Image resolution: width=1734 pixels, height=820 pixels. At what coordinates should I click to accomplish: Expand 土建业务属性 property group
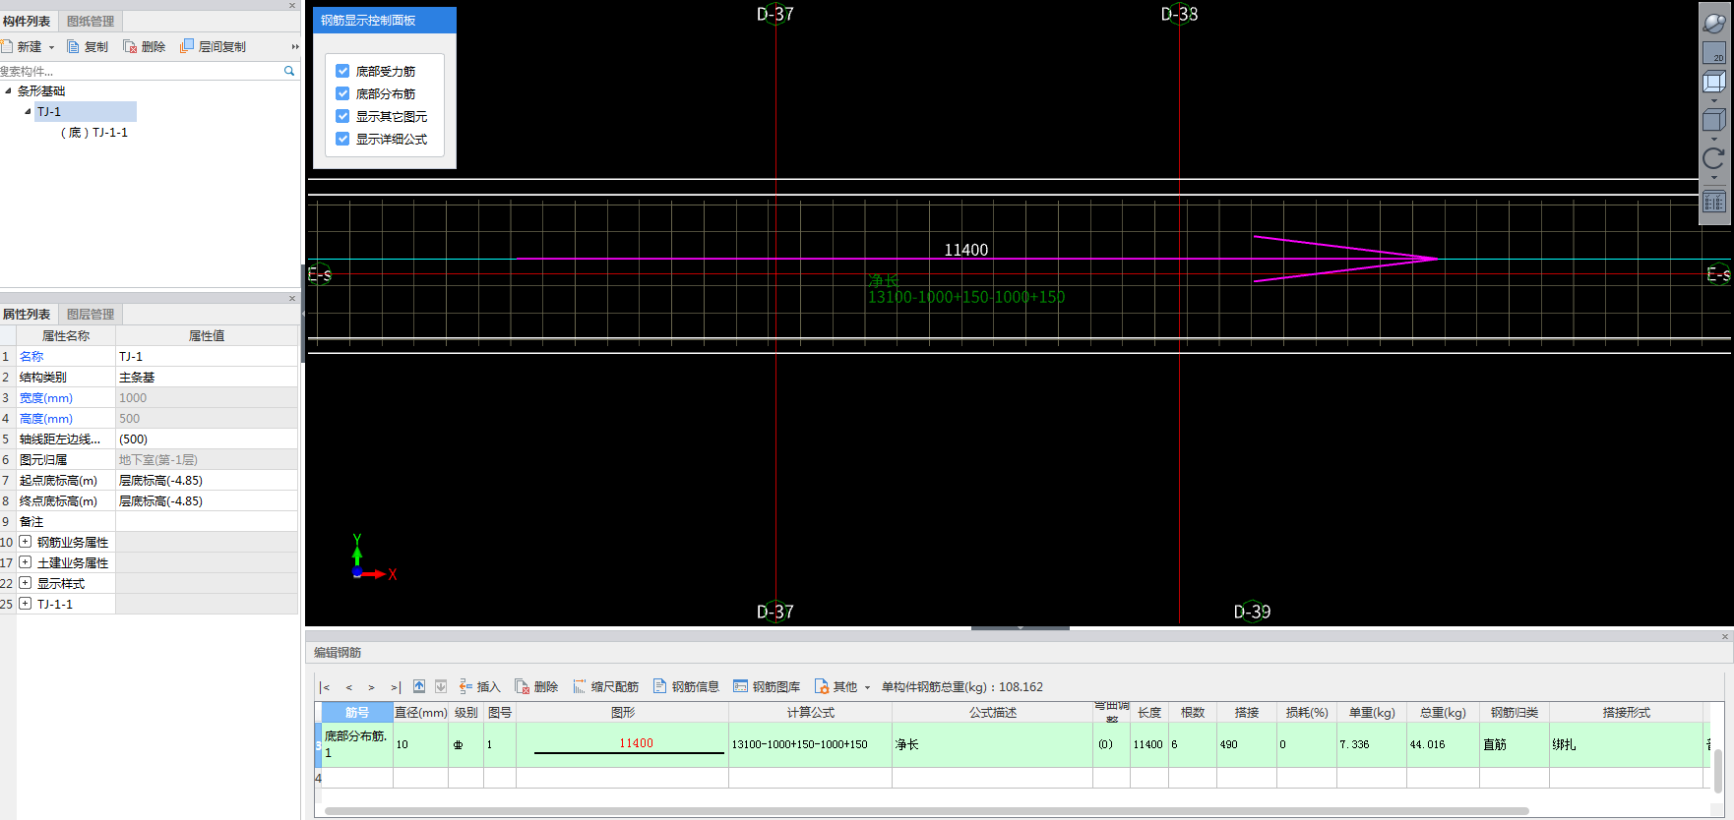pos(26,562)
